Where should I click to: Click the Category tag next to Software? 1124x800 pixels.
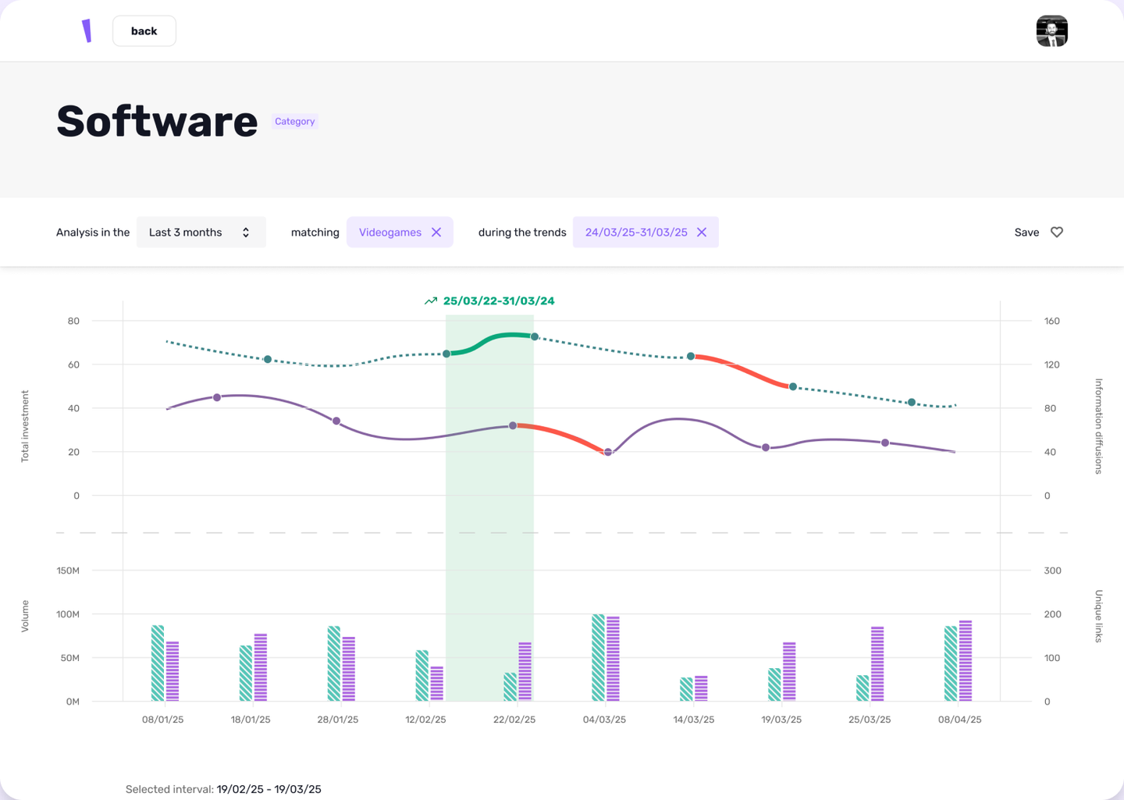(x=294, y=122)
